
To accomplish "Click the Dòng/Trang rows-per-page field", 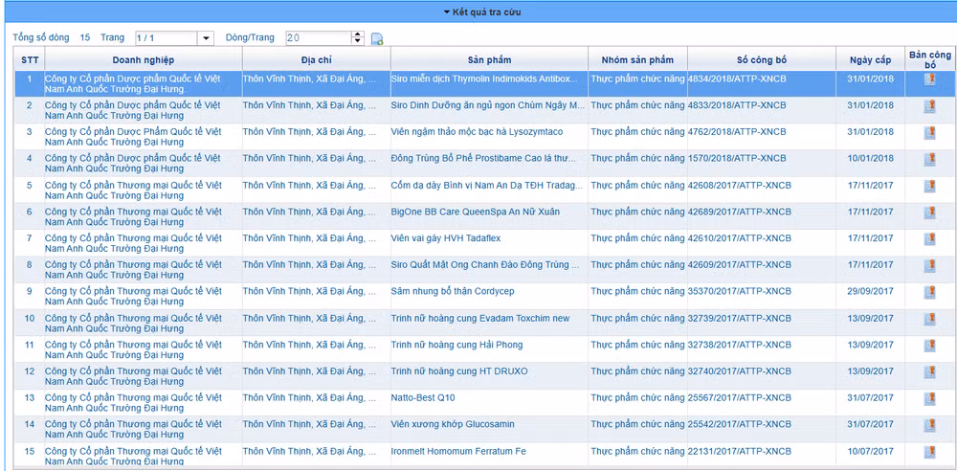I will (319, 38).
